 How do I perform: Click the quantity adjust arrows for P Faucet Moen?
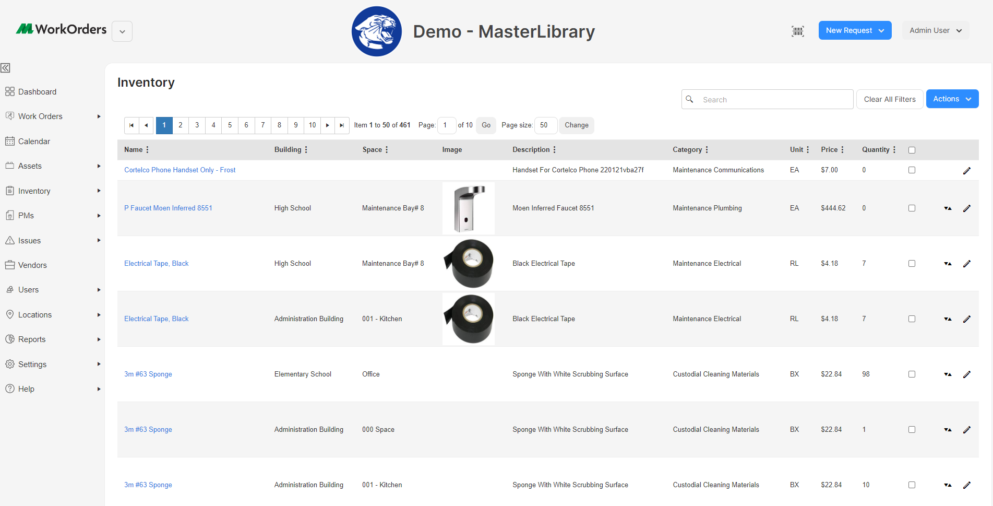coord(948,208)
